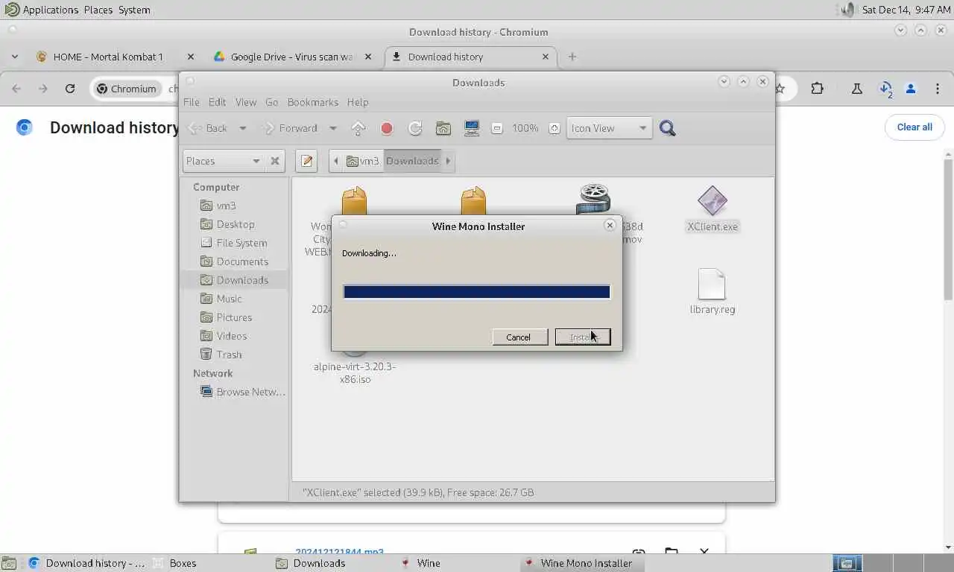Viewport: 954px width, 572px height.
Task: Click the volume icon in system tray
Action: pyautogui.click(x=848, y=10)
